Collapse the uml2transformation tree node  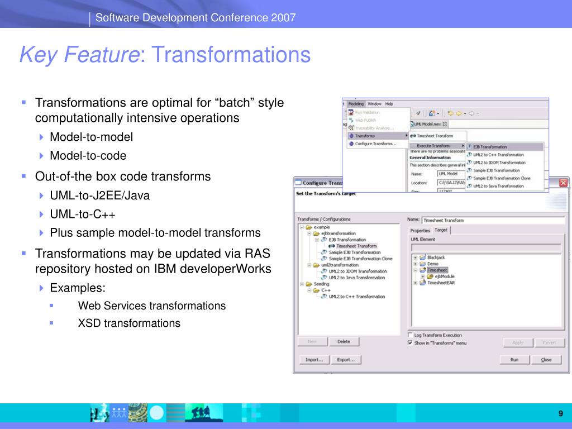pyautogui.click(x=309, y=265)
